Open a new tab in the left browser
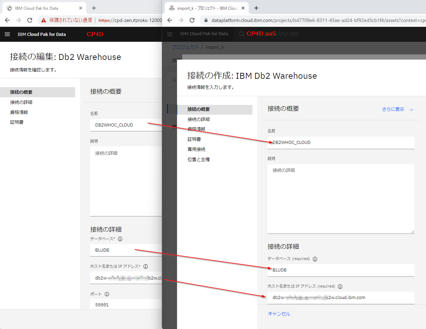426x329 pixels. [x=94, y=8]
